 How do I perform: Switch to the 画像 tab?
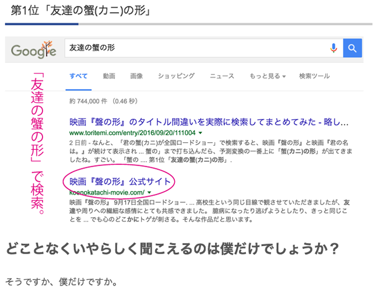pos(136,76)
